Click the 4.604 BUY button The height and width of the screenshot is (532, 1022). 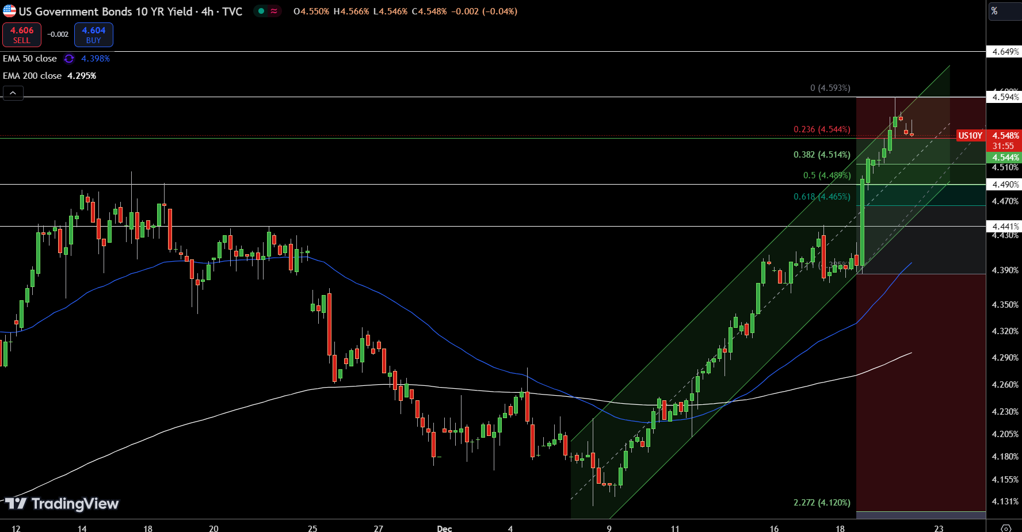pos(94,35)
